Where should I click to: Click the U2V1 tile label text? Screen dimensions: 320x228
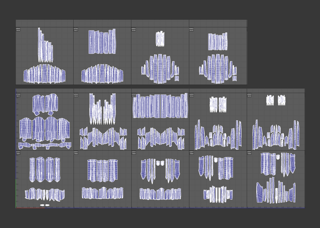tap(76, 152)
